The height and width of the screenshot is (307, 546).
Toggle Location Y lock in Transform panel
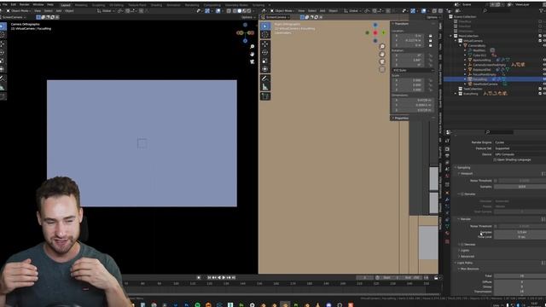click(430, 40)
